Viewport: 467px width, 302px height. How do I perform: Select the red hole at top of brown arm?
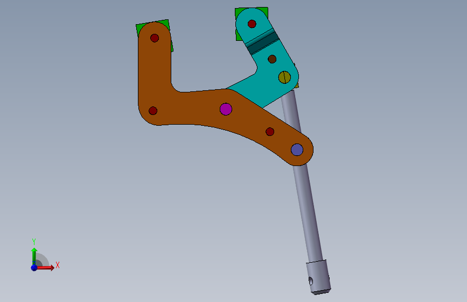pyautogui.click(x=155, y=38)
